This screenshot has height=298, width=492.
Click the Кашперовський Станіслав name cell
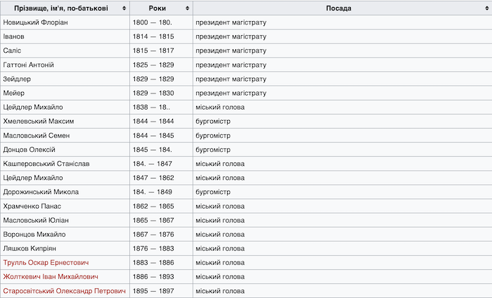65,164
